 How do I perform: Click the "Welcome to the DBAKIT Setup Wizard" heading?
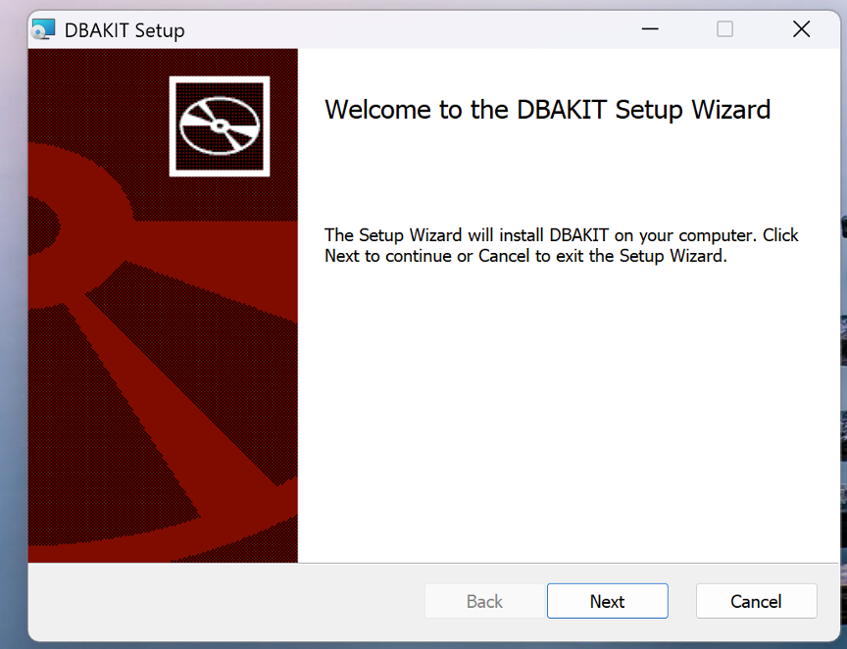547,110
